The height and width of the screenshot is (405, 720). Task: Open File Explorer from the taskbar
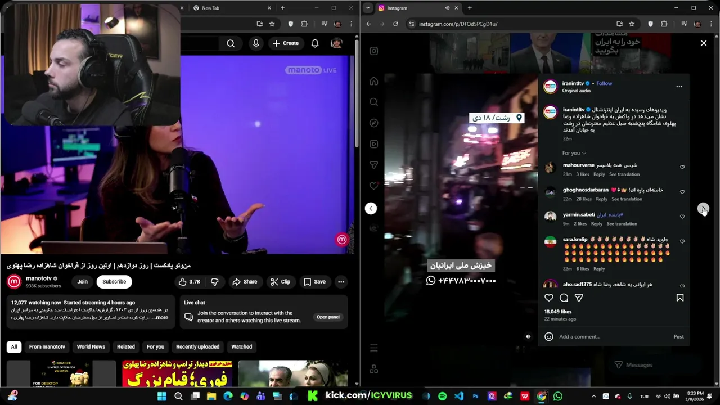click(x=211, y=396)
